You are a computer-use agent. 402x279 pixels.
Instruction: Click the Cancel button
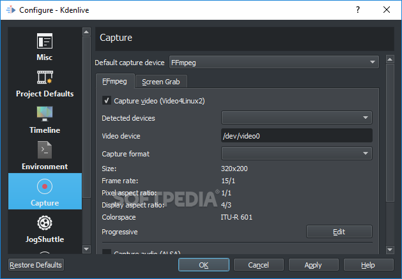tap(258, 265)
